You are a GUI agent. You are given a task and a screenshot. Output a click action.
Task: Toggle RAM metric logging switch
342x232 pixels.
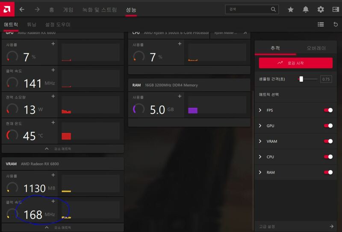(x=328, y=172)
